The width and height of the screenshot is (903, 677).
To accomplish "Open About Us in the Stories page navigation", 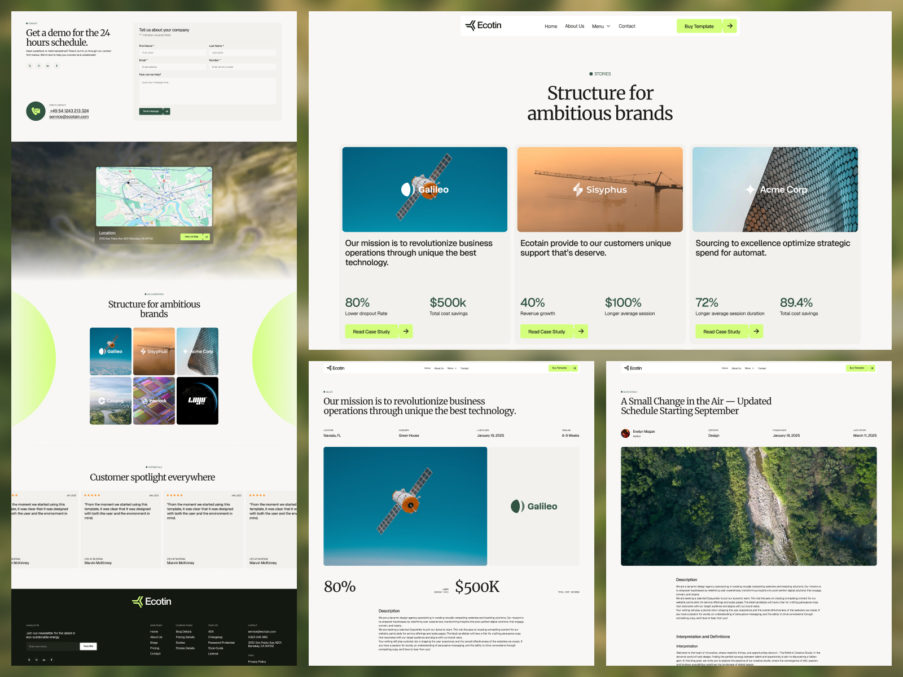I will pos(575,27).
